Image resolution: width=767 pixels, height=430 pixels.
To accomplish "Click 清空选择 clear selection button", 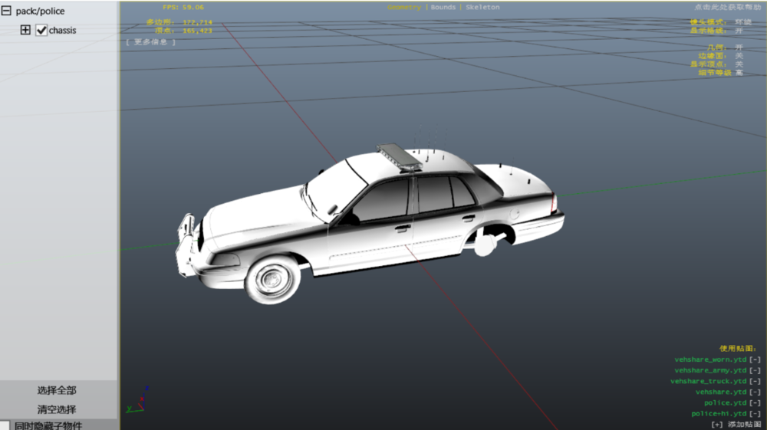I will tap(57, 409).
